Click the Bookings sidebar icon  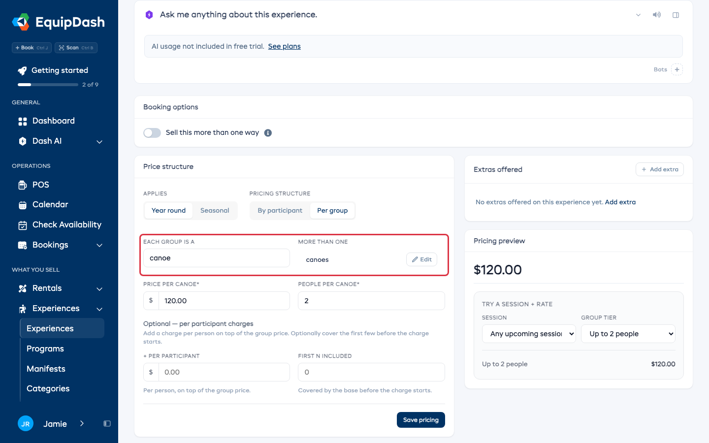(23, 245)
